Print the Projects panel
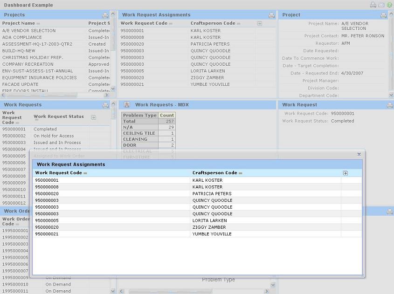The width and height of the screenshot is (394, 294). click(105, 15)
